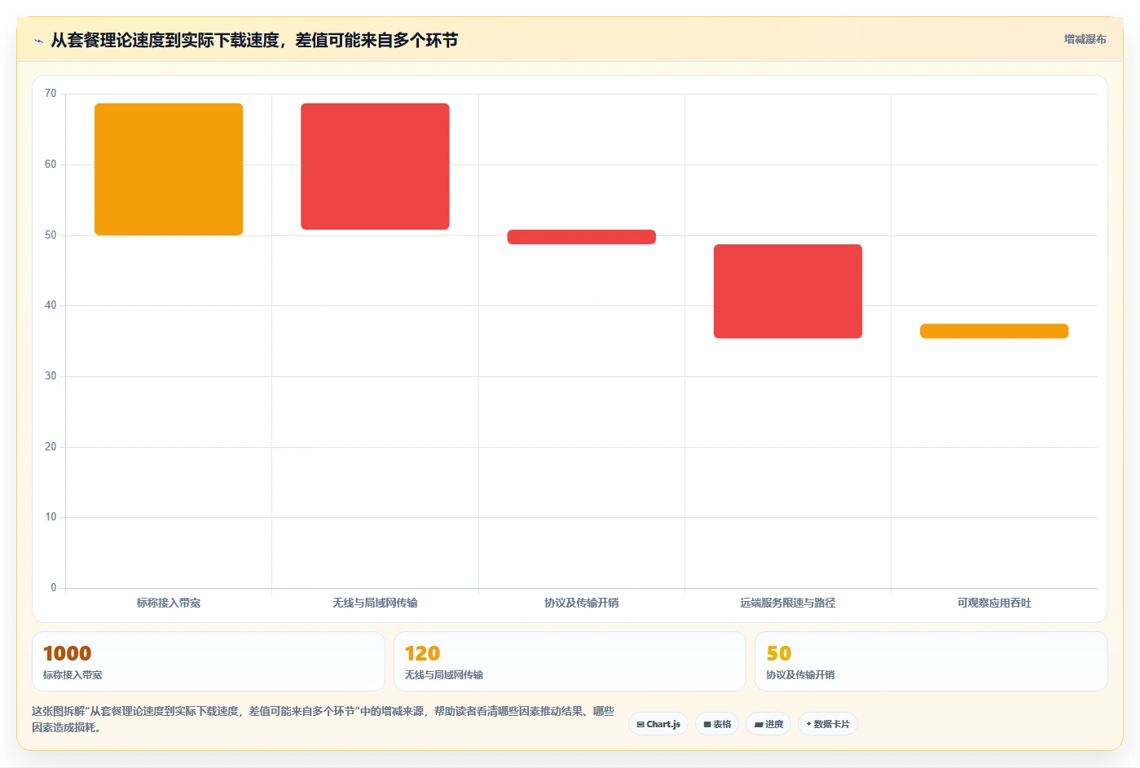Screen dimensions: 1140x768
Task: Click the x-axis label 协议及传输开销
Action: pos(582,603)
